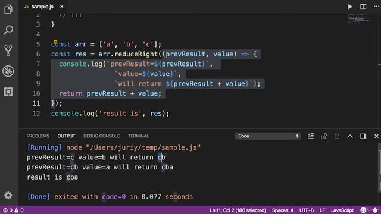Open the Code output channel dropdown

tap(268, 136)
